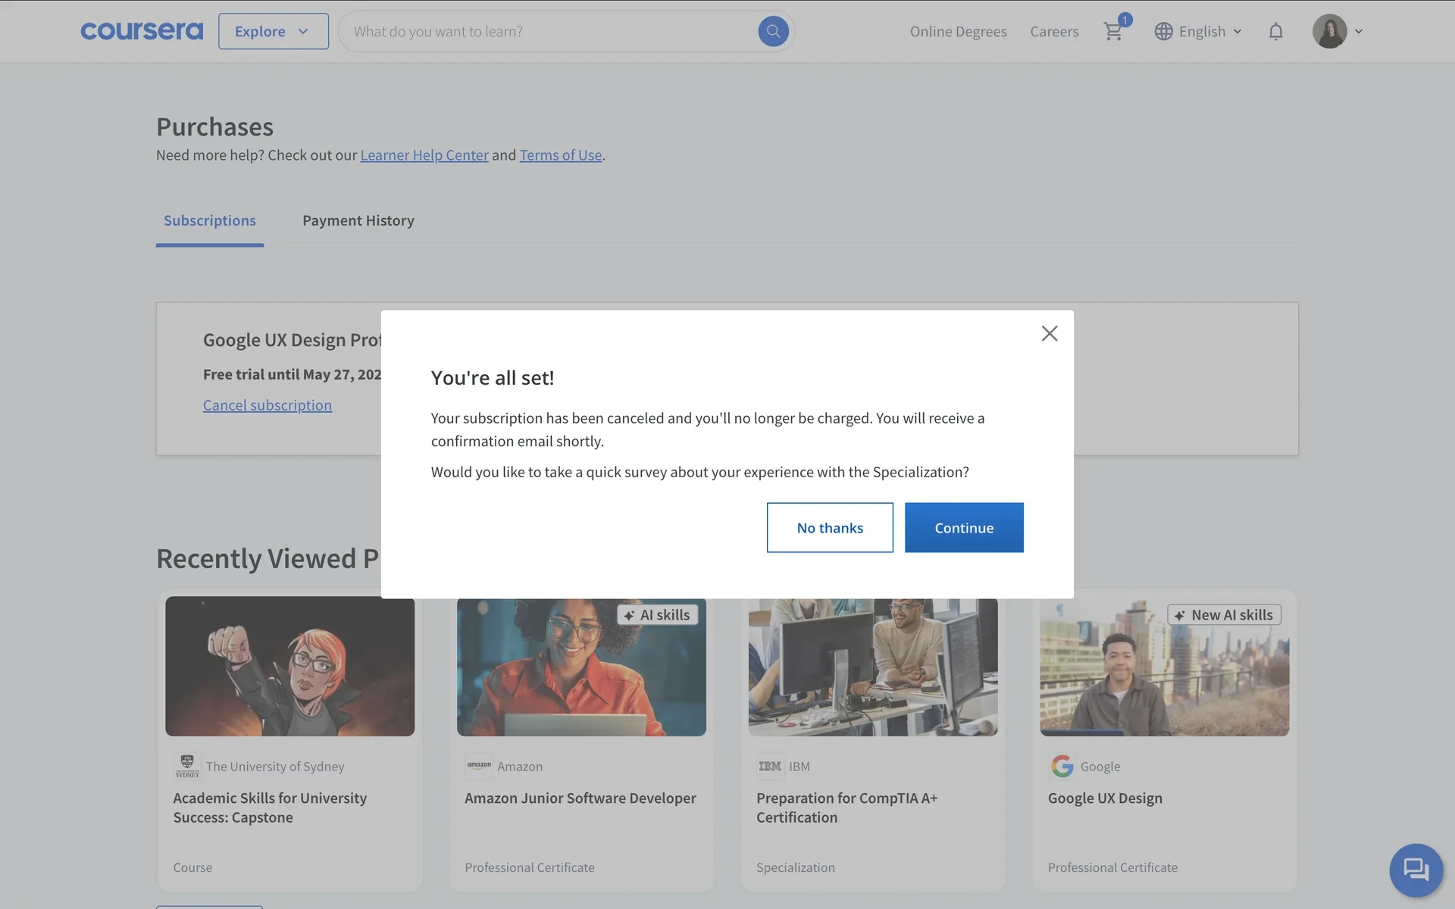Decline the survey with No thanks

830,527
